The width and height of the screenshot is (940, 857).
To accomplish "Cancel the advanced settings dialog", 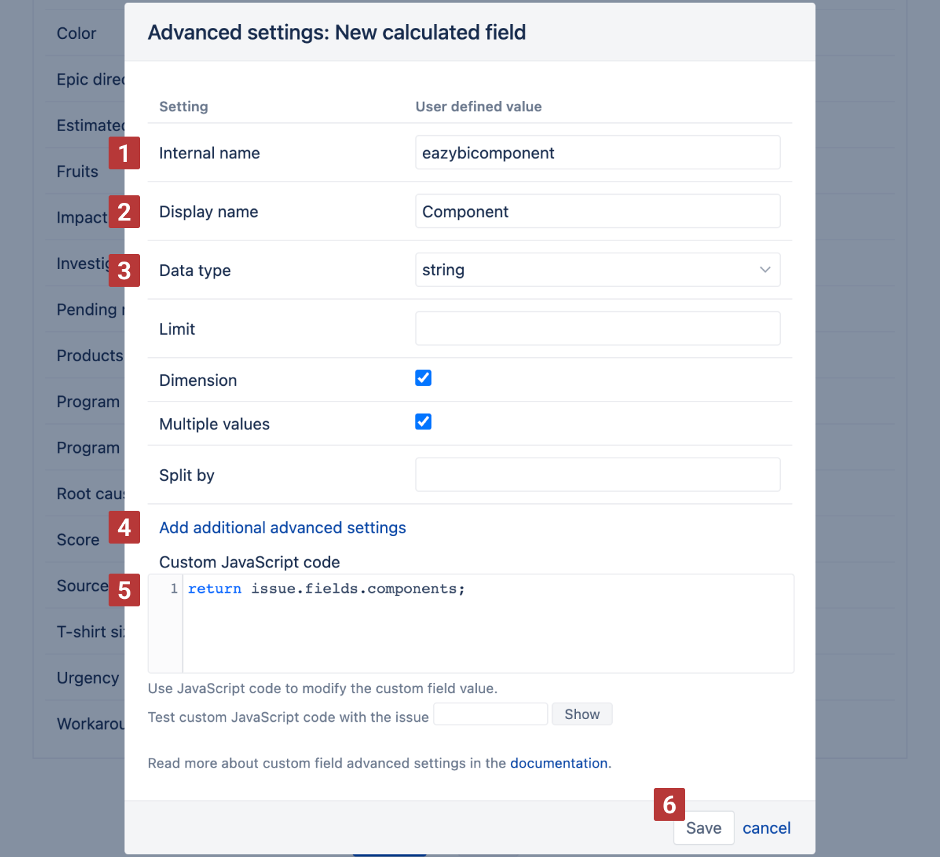I will (766, 828).
